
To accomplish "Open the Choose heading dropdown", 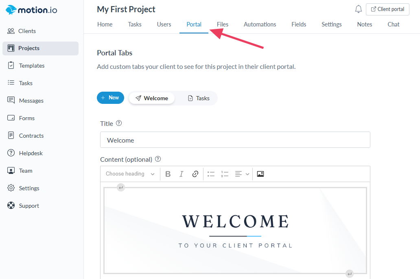I will (130, 174).
